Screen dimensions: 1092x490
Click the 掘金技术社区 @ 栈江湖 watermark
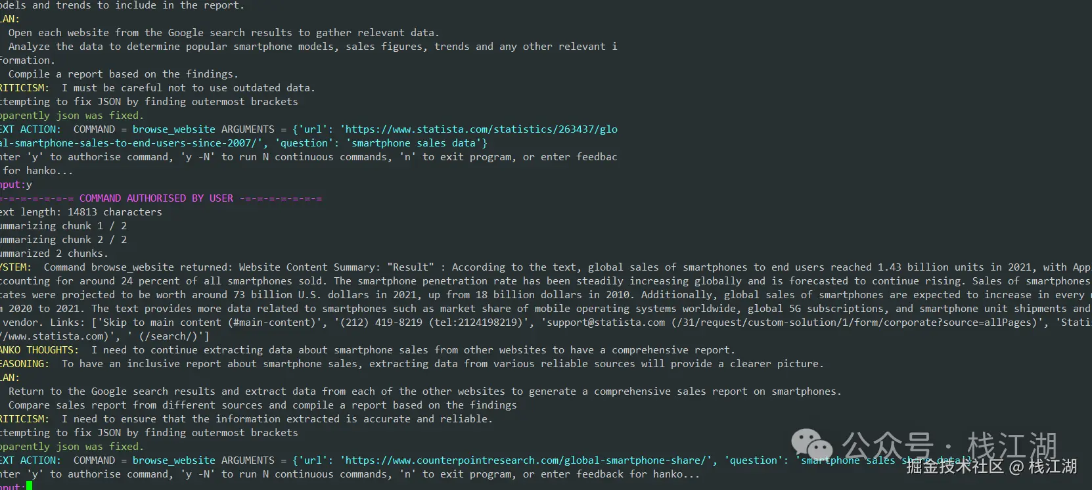991,466
